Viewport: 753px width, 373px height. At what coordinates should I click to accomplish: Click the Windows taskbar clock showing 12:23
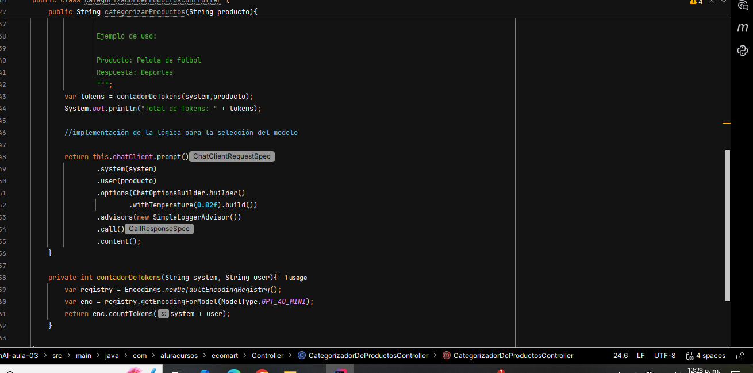point(705,370)
